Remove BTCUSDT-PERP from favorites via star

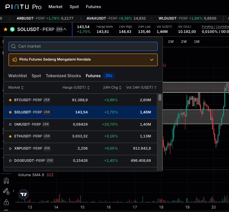tap(10, 100)
